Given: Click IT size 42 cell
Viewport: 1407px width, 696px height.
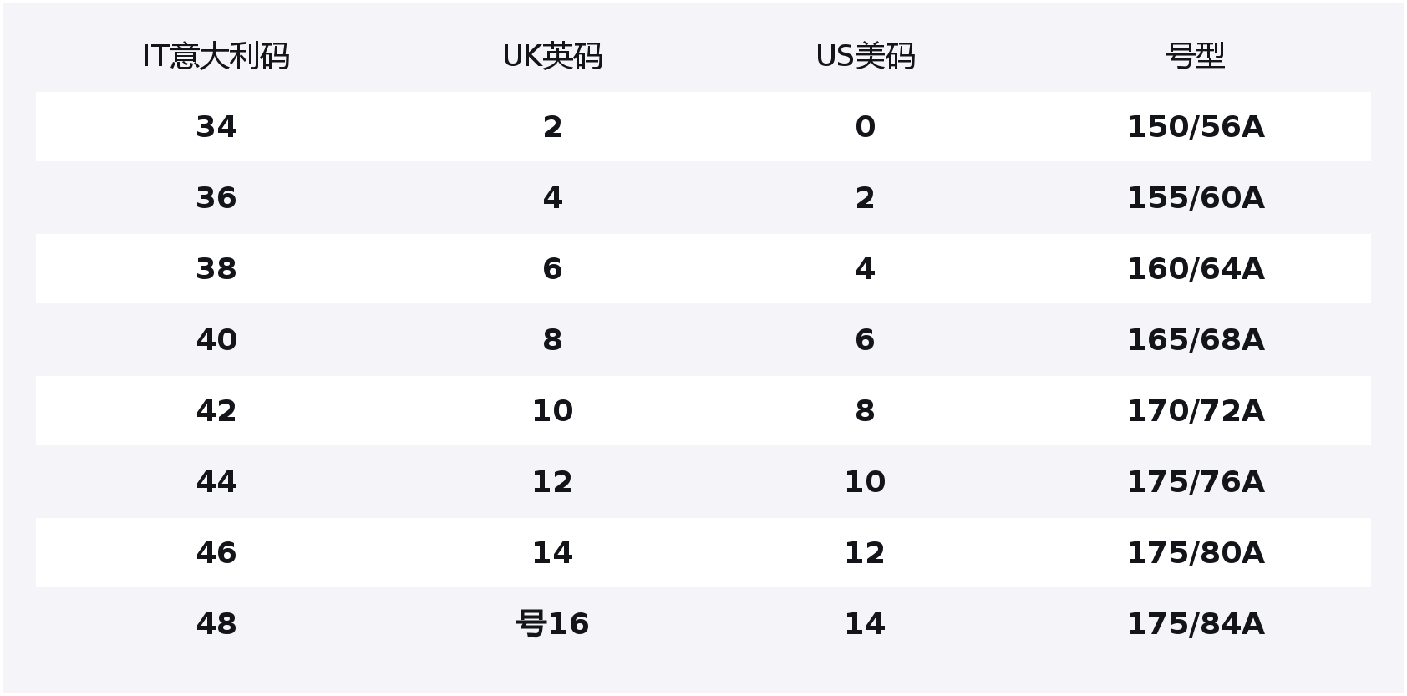Looking at the screenshot, I should click(x=216, y=411).
